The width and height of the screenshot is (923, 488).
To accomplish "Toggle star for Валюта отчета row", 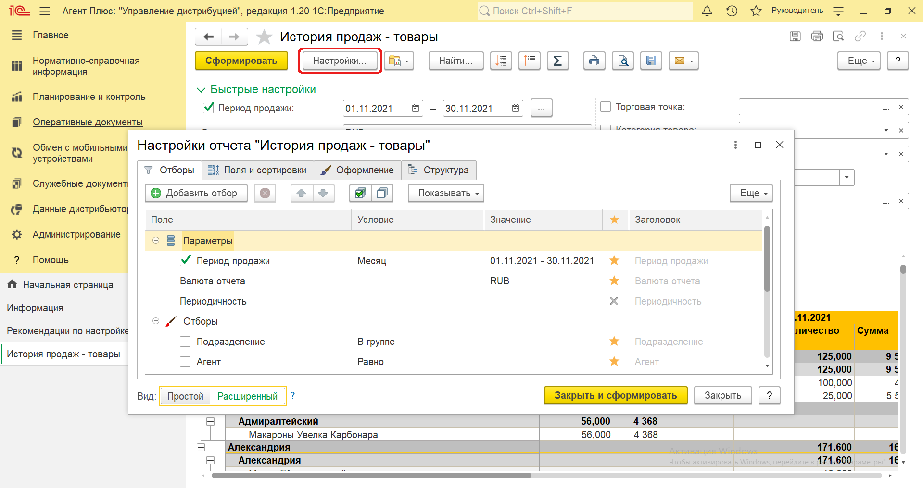I will (614, 281).
